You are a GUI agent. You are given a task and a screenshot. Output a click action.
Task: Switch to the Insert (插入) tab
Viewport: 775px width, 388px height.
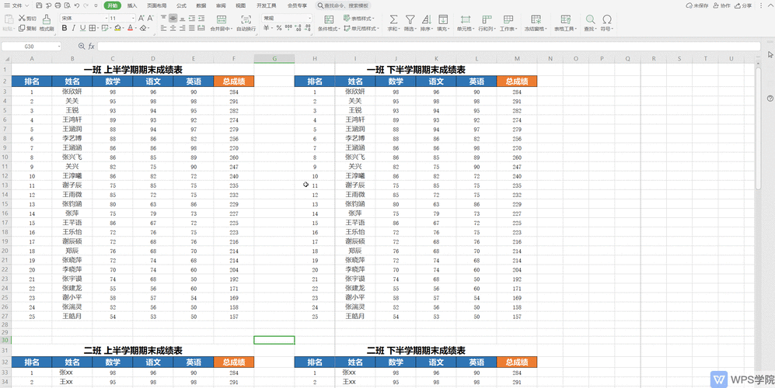pos(132,6)
